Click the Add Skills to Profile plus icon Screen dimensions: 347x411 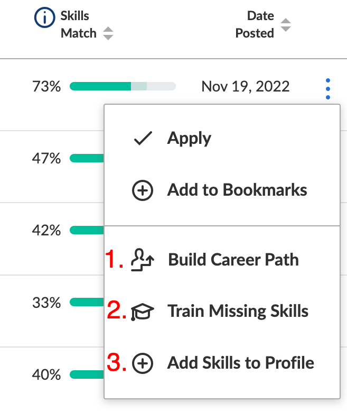tap(143, 363)
